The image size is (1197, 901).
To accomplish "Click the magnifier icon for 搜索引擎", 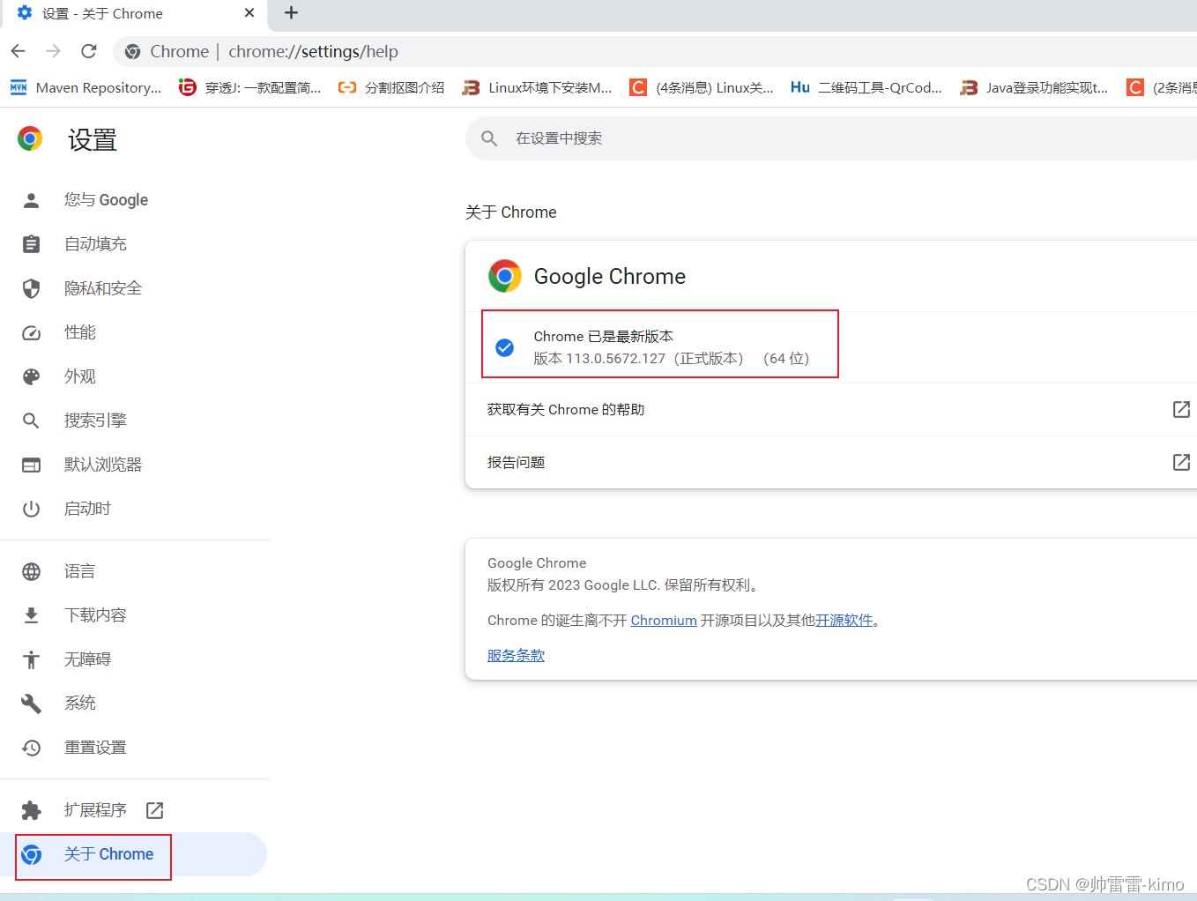I will click(x=31, y=421).
